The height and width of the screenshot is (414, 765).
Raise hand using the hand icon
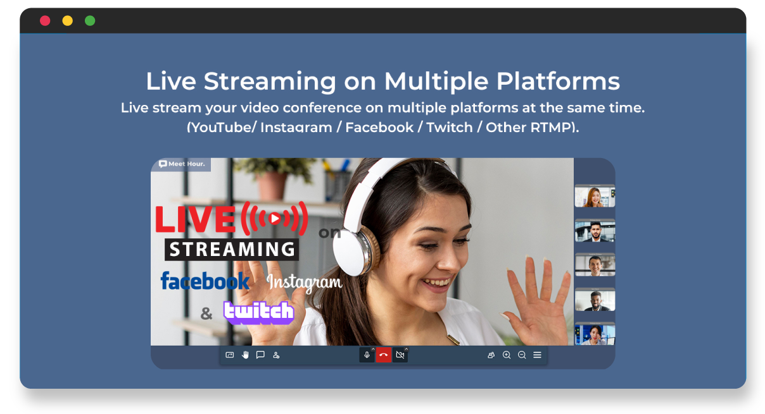[245, 355]
